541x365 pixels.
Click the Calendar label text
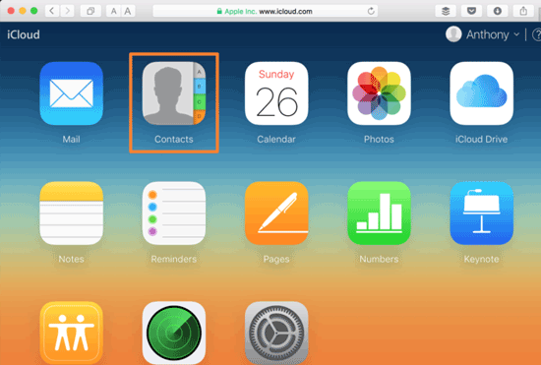276,139
